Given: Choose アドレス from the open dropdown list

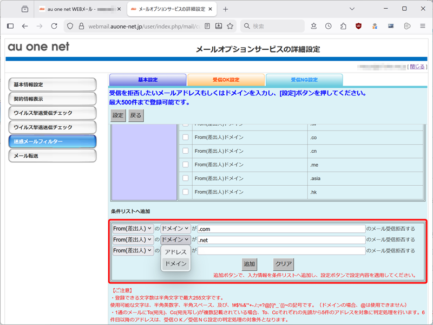Looking at the screenshot, I should tap(176, 252).
